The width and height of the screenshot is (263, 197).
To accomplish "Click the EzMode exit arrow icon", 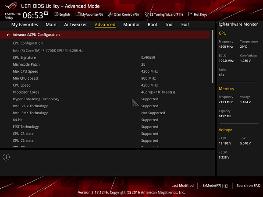I will coord(225,186).
